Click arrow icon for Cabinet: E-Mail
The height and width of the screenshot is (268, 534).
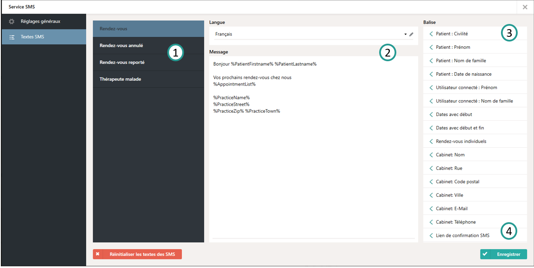(x=431, y=208)
